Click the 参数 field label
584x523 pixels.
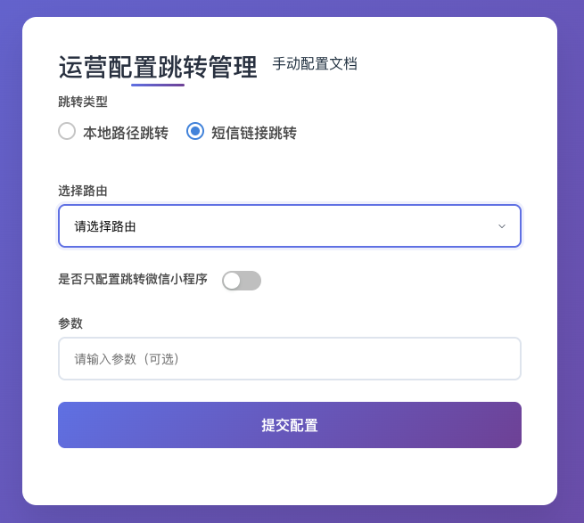tap(70, 323)
